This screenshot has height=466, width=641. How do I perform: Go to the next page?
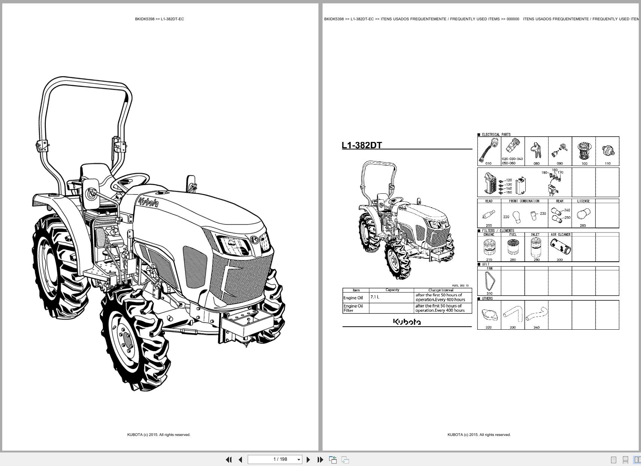(x=308, y=459)
